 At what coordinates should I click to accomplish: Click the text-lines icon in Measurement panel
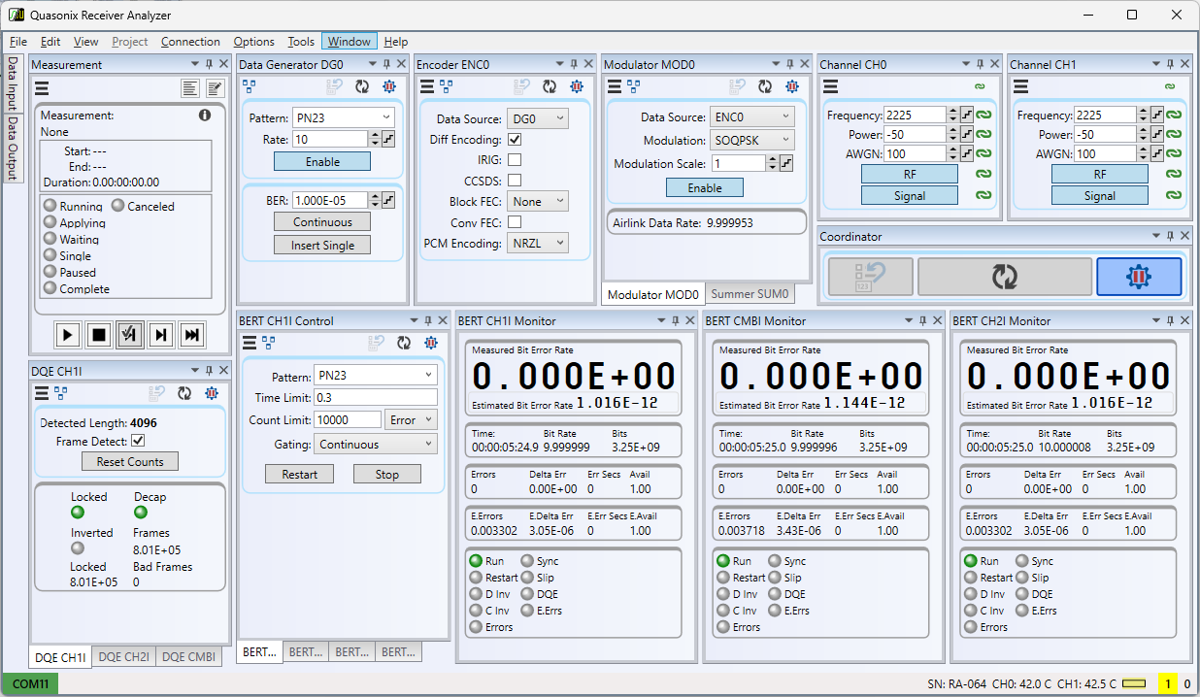190,88
